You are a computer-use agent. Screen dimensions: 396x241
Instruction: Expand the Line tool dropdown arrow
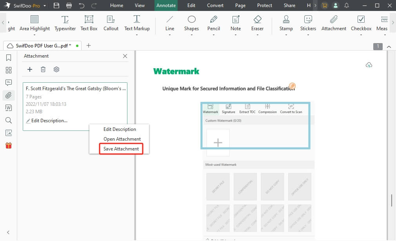point(170,35)
